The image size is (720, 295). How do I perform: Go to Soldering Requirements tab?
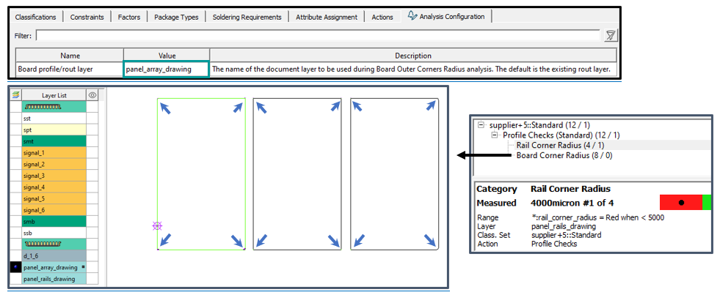[247, 17]
